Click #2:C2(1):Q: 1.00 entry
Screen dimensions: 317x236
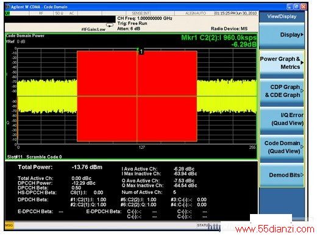click(88, 204)
